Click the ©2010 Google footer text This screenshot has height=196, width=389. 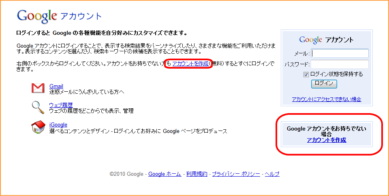pyautogui.click(x=126, y=174)
